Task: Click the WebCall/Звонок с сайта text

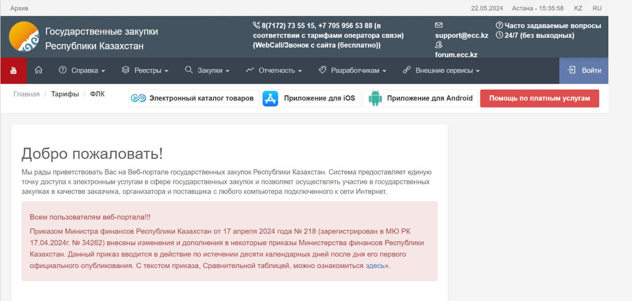Action: [x=317, y=45]
